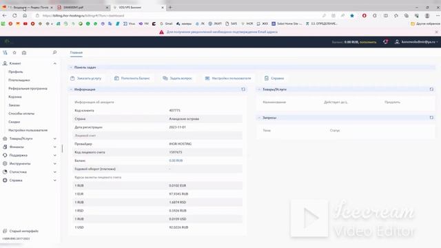This screenshot has width=441, height=248.
Task: Open Плательщики in the sidebar
Action: [19, 80]
